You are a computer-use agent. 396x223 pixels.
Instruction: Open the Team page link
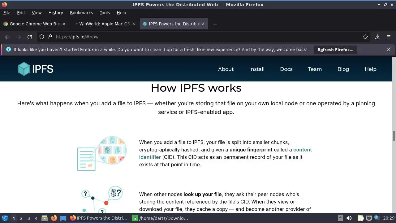pos(315,69)
